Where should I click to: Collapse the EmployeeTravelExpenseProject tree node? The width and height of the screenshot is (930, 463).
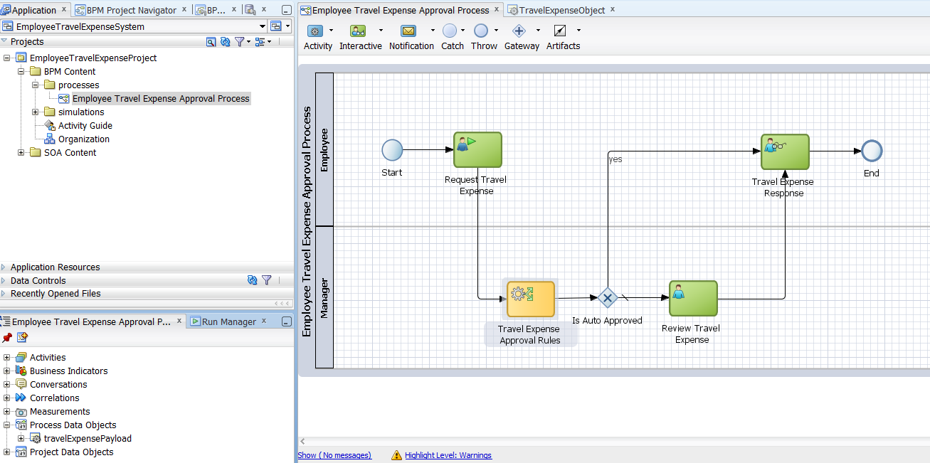pos(7,58)
